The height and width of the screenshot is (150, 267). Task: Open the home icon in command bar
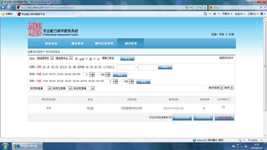(x=205, y=14)
